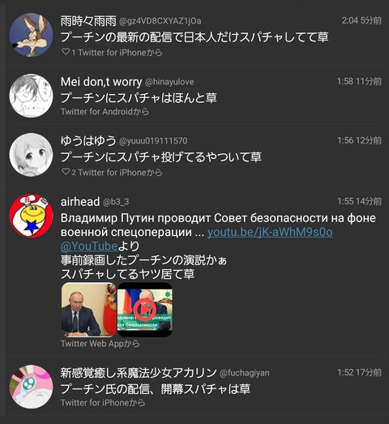The height and width of the screenshot is (424, 389).
Task: Open the @YouTube mention link
Action: coord(89,246)
